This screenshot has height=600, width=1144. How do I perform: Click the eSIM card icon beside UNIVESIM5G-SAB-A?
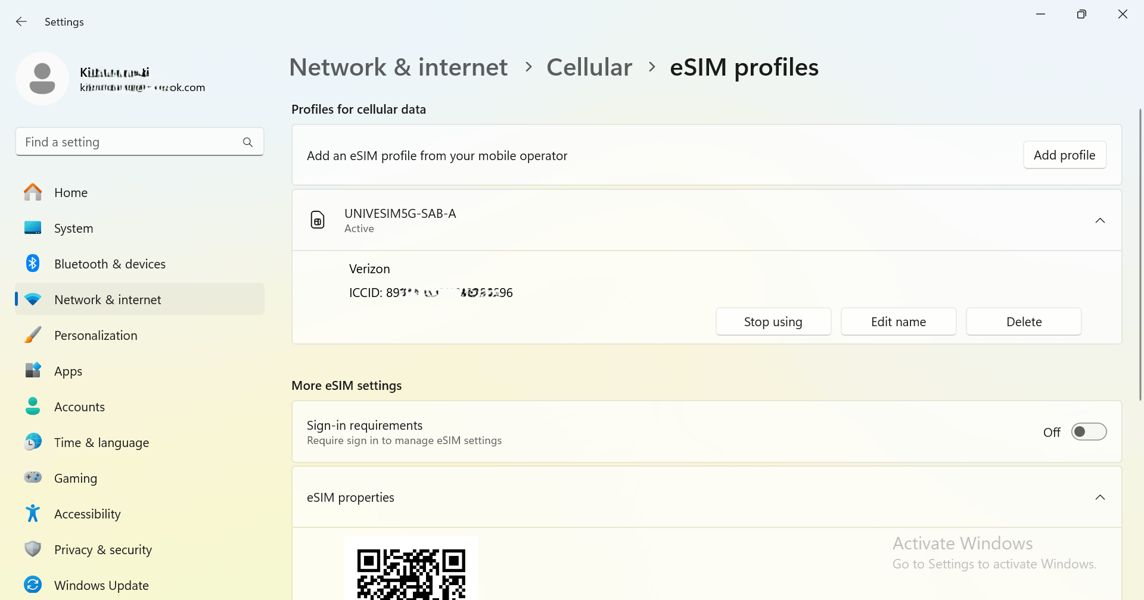click(318, 220)
